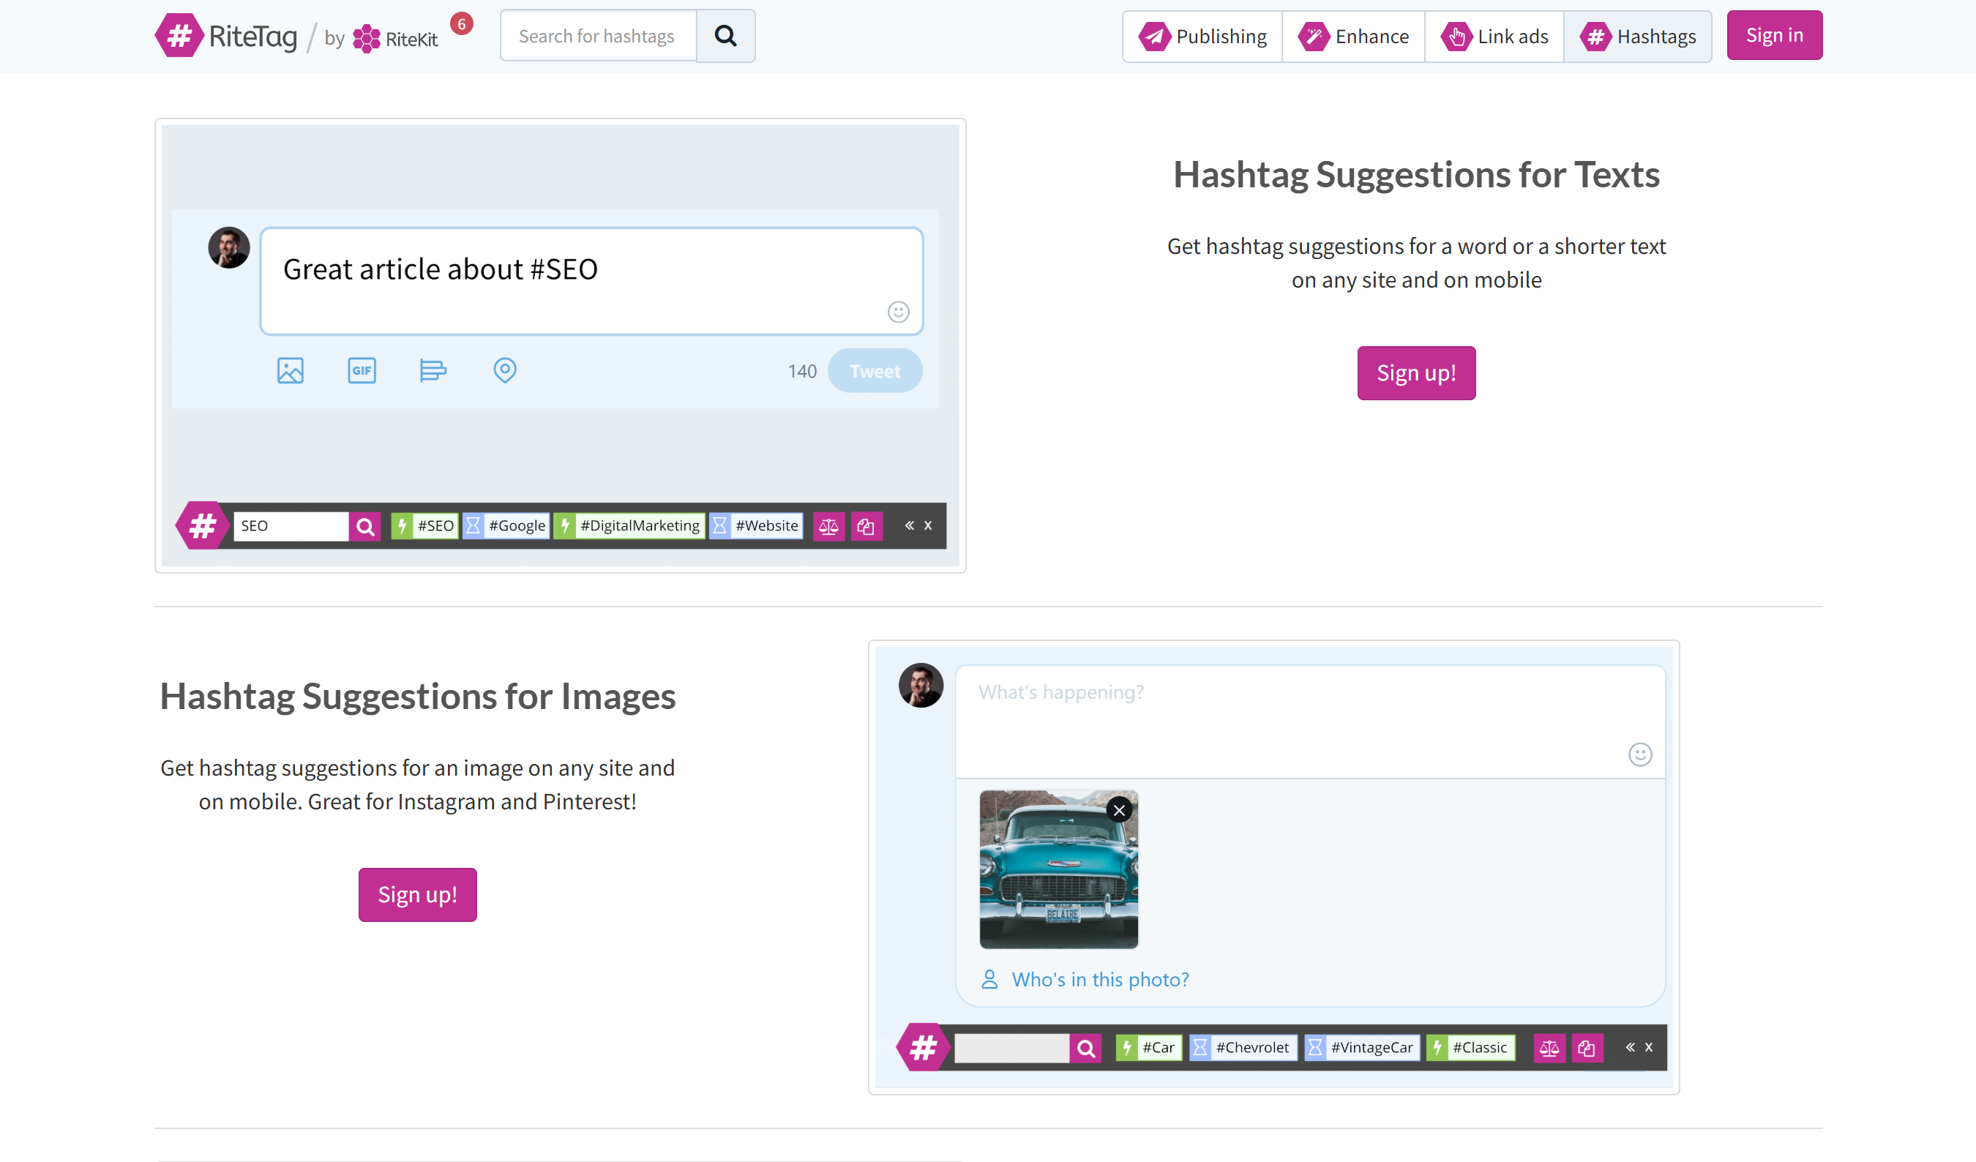Remove the vintage car photo with the X

click(x=1118, y=810)
